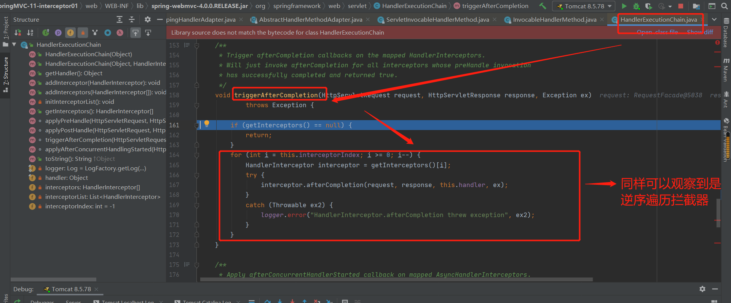This screenshot has width=731, height=303.
Task: Close AbstractHandlerMethodAdapter.java tab
Action: [x=368, y=19]
